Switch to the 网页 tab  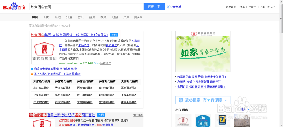pyautogui.click(x=35, y=17)
